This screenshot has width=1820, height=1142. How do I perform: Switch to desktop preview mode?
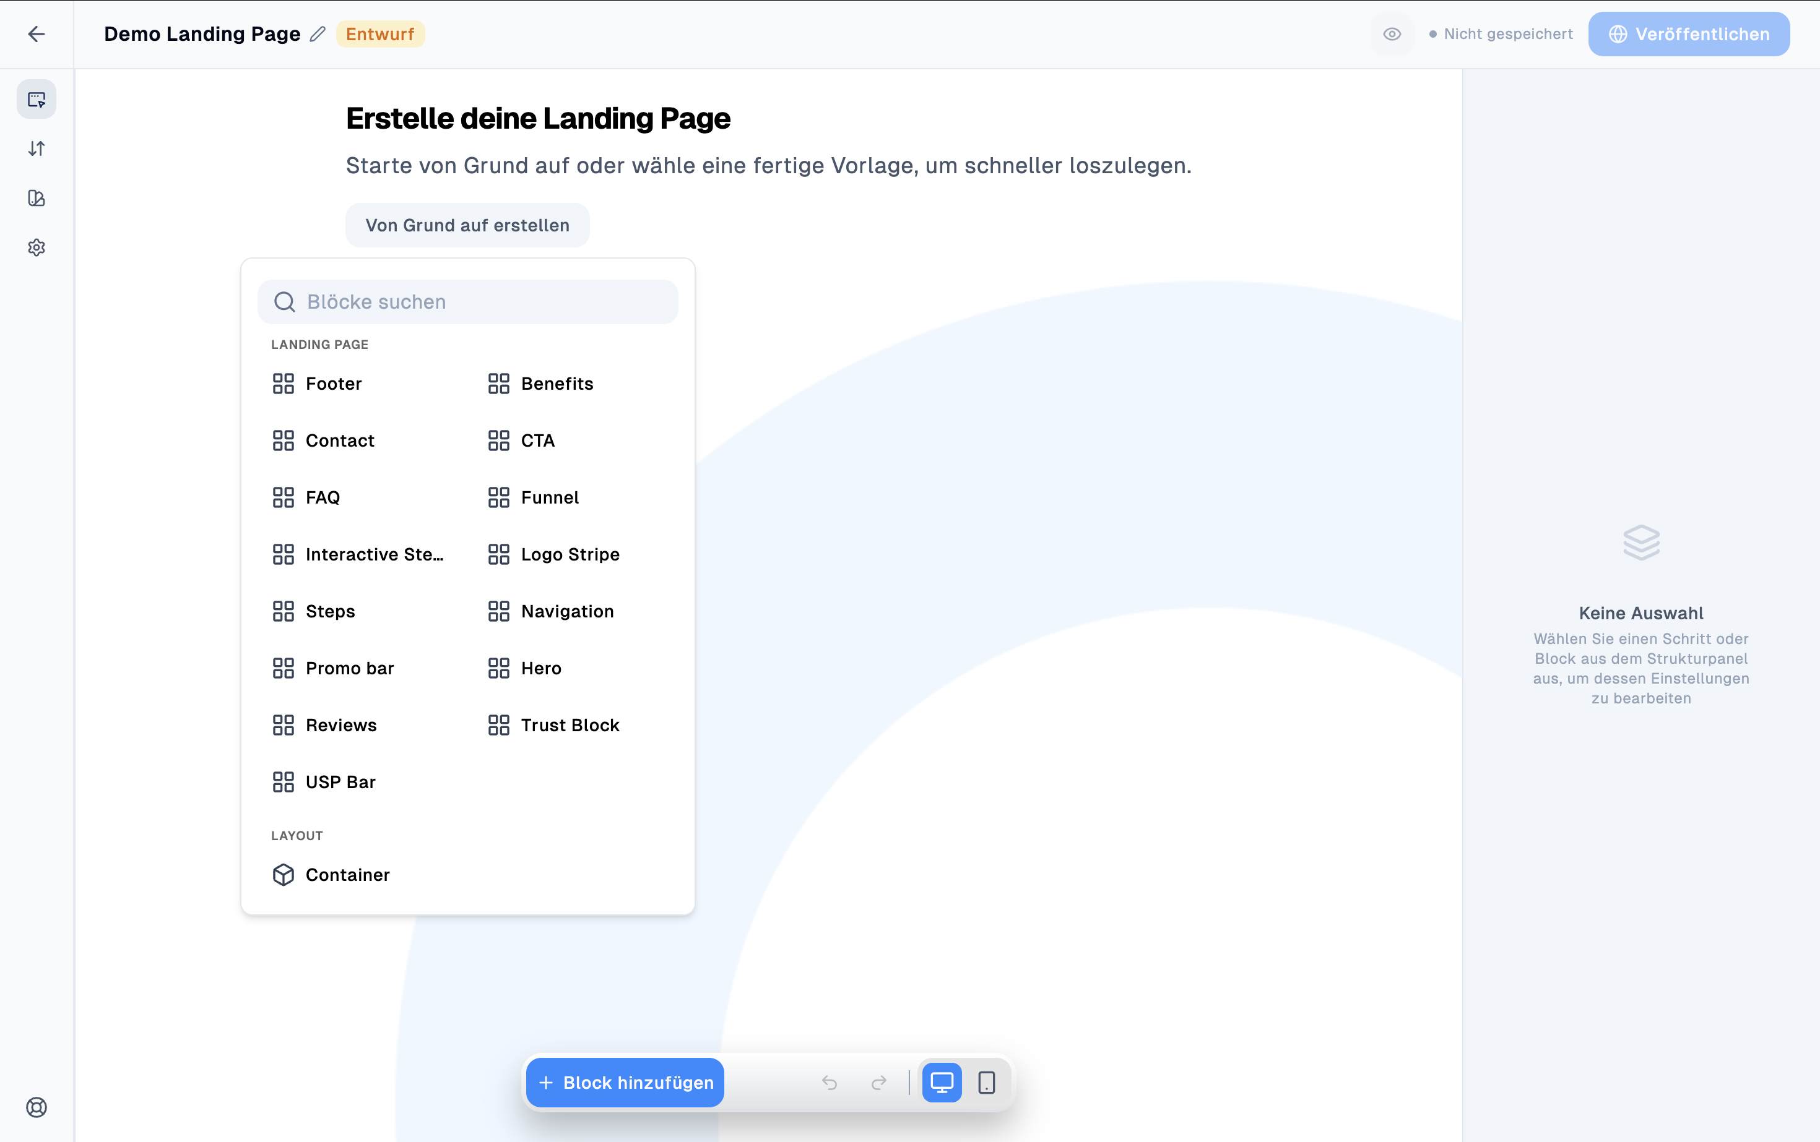pyautogui.click(x=942, y=1083)
